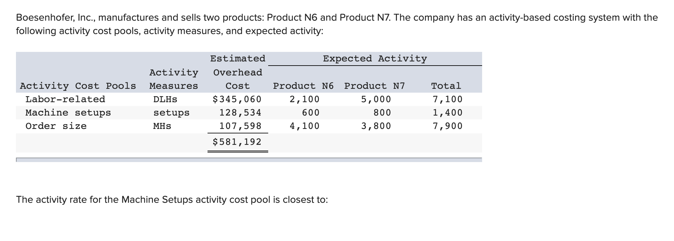Click the setups activity measure cell
Screen dimensions: 674x241
coord(171,113)
